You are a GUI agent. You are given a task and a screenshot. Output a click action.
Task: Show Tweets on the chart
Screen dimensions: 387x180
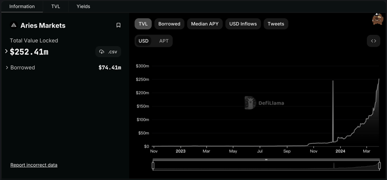(276, 24)
